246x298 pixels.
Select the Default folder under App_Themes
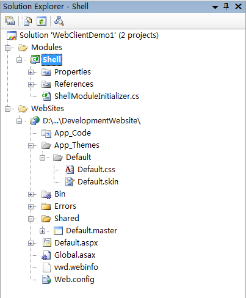(79, 158)
